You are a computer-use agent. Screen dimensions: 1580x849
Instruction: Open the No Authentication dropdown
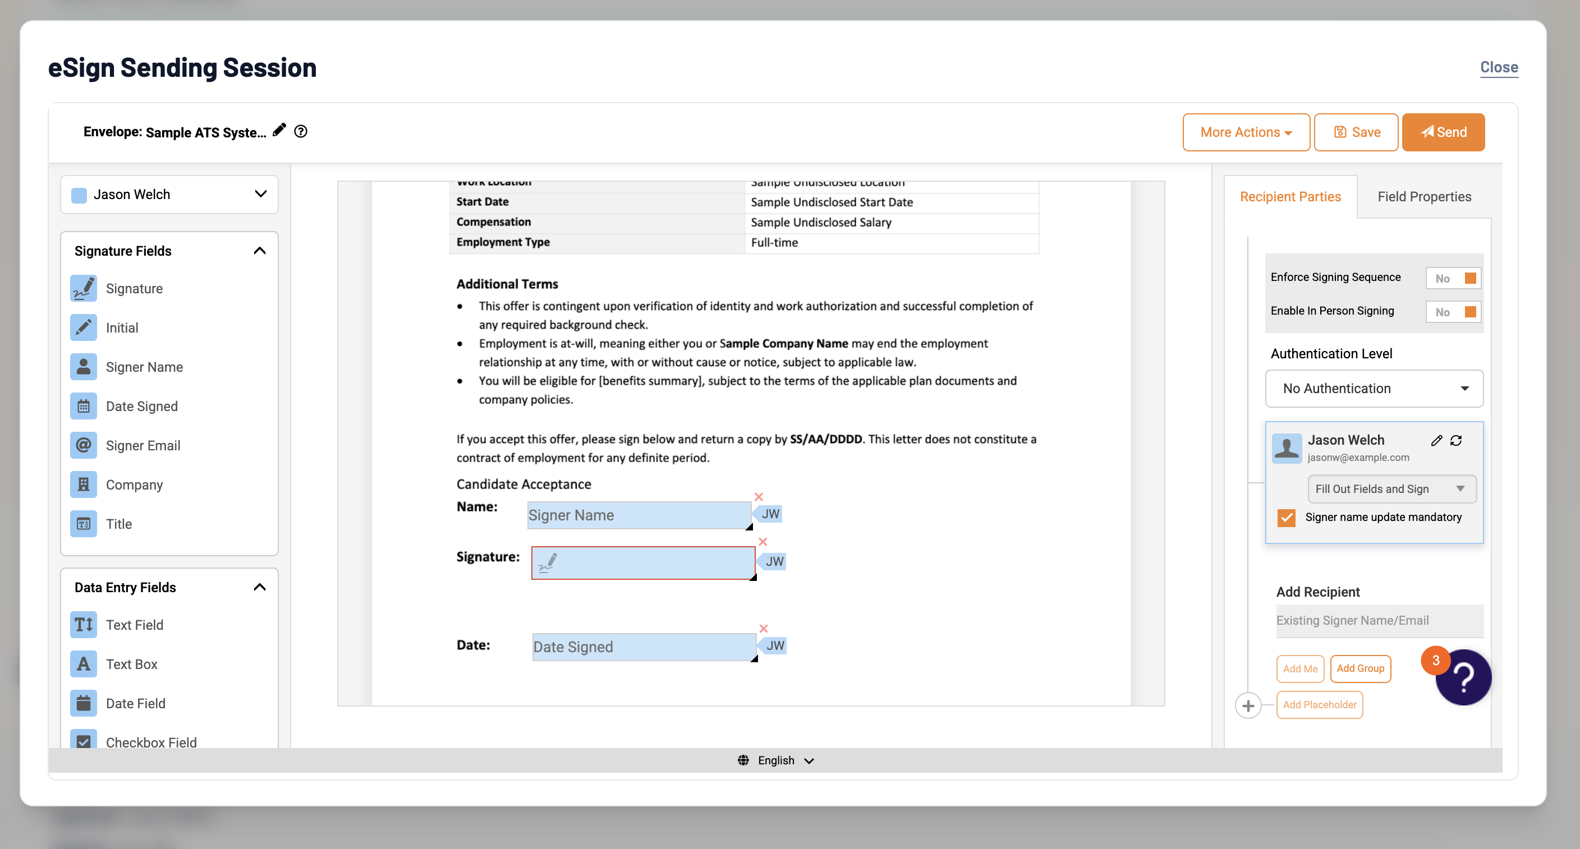1374,389
